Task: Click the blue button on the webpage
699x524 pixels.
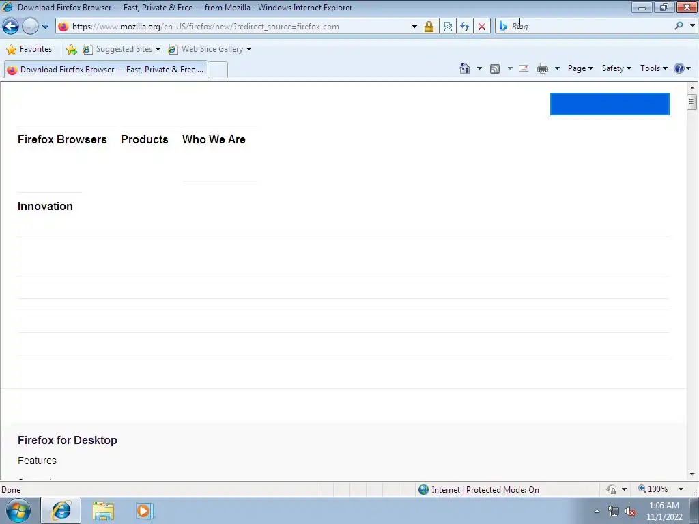Action: (x=610, y=104)
